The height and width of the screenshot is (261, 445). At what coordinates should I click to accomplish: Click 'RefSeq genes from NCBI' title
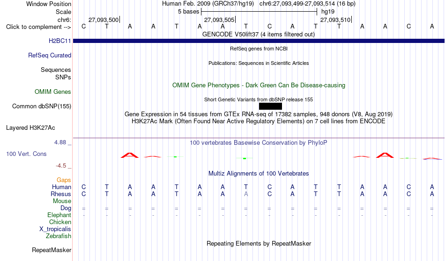coord(259,49)
